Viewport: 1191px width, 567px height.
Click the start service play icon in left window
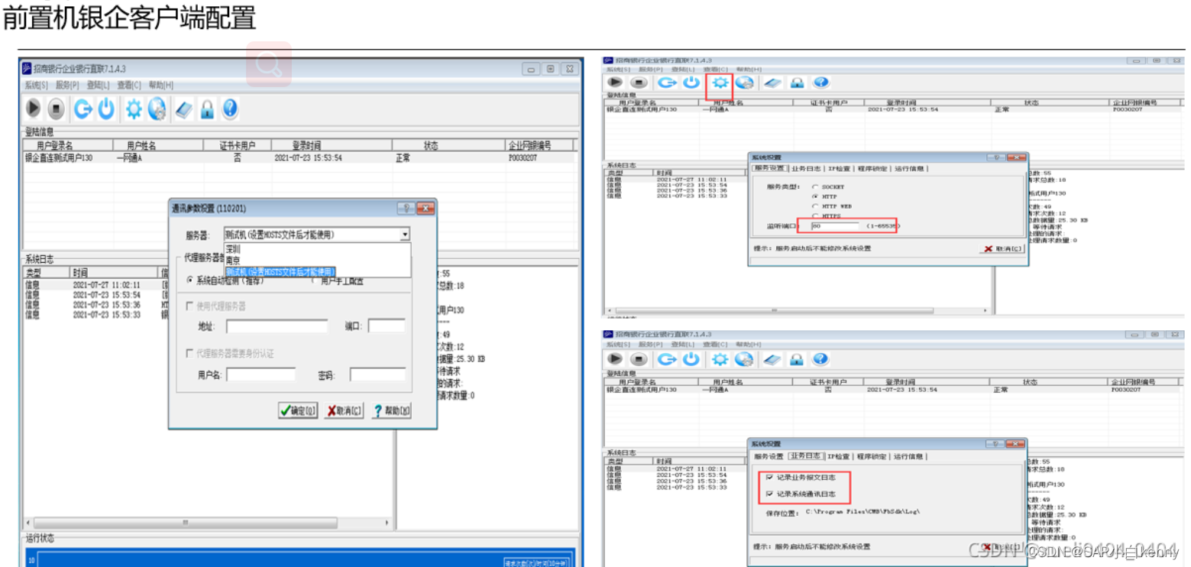tap(34, 109)
